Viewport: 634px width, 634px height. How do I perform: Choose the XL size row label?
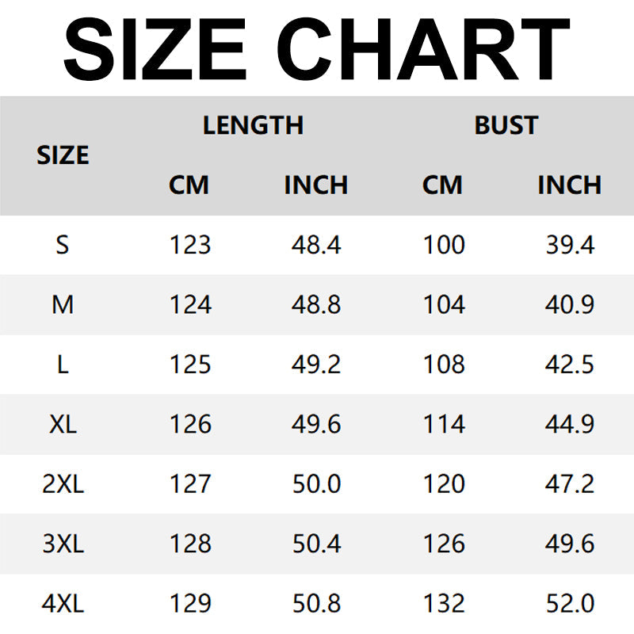(x=63, y=424)
